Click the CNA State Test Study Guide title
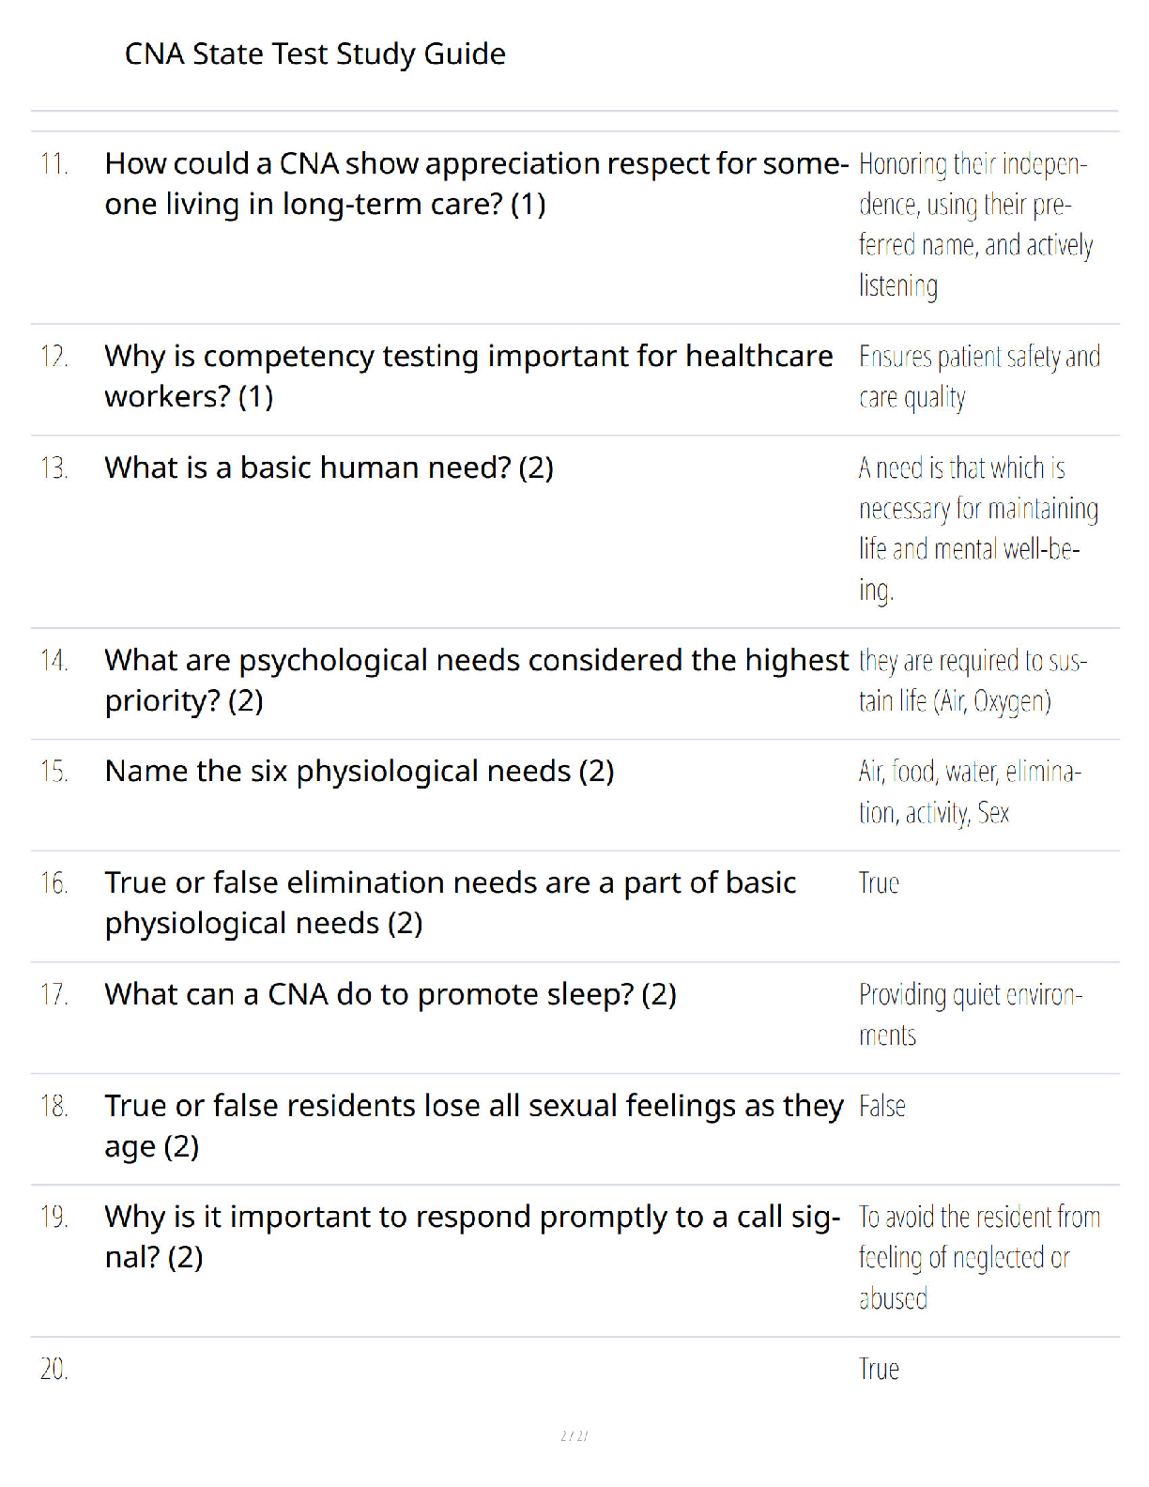This screenshot has height=1487, width=1149. click(314, 54)
